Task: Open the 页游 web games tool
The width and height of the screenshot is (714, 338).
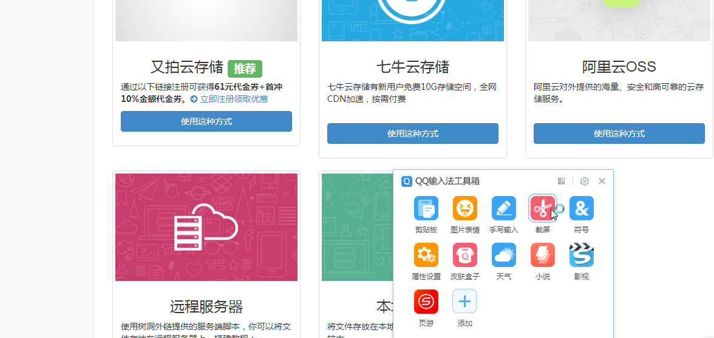Action: click(x=426, y=302)
